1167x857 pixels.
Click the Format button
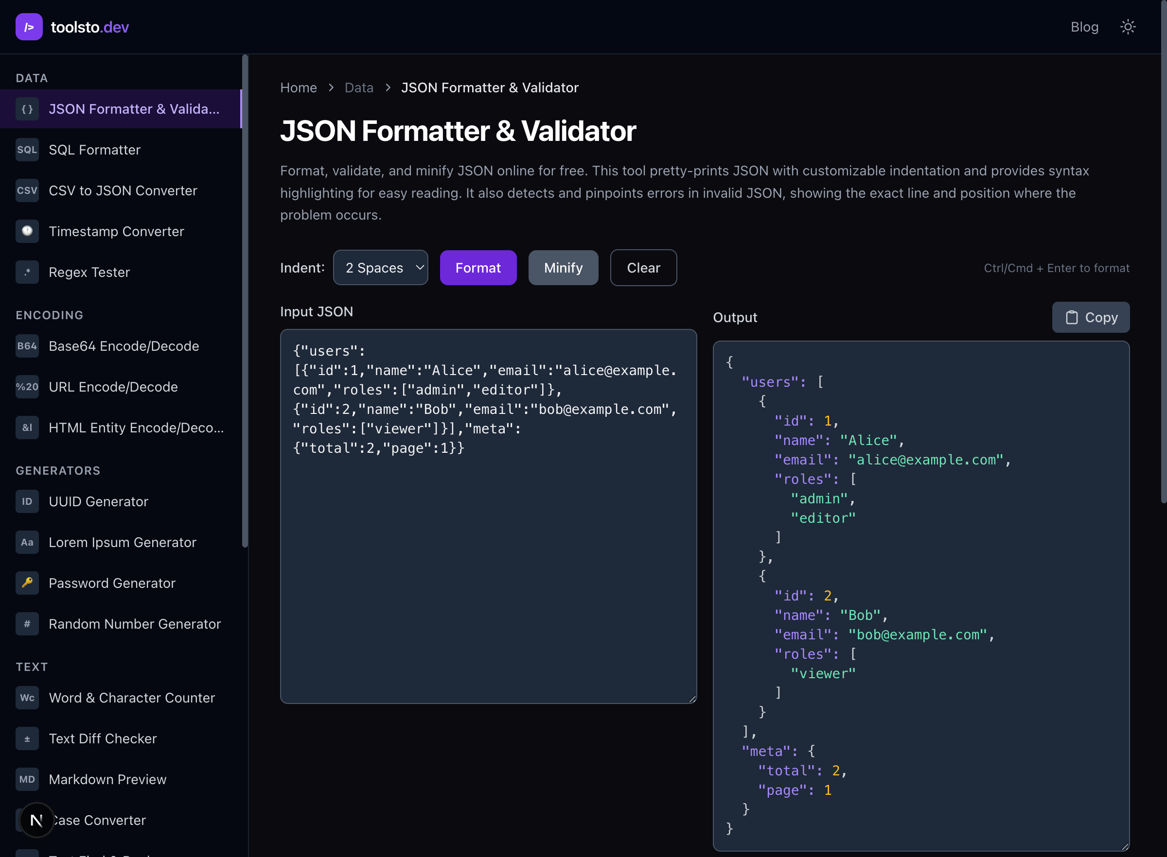click(477, 268)
